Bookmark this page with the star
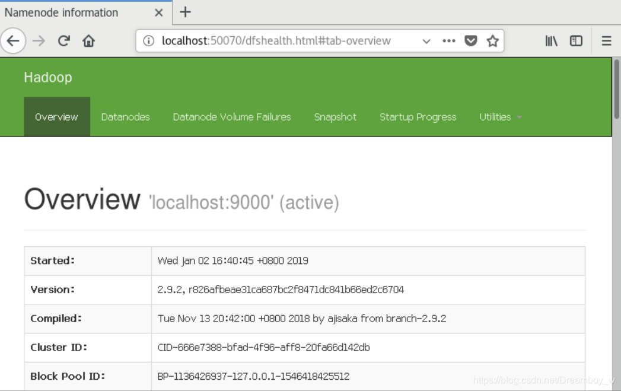621x391 pixels. (x=492, y=40)
